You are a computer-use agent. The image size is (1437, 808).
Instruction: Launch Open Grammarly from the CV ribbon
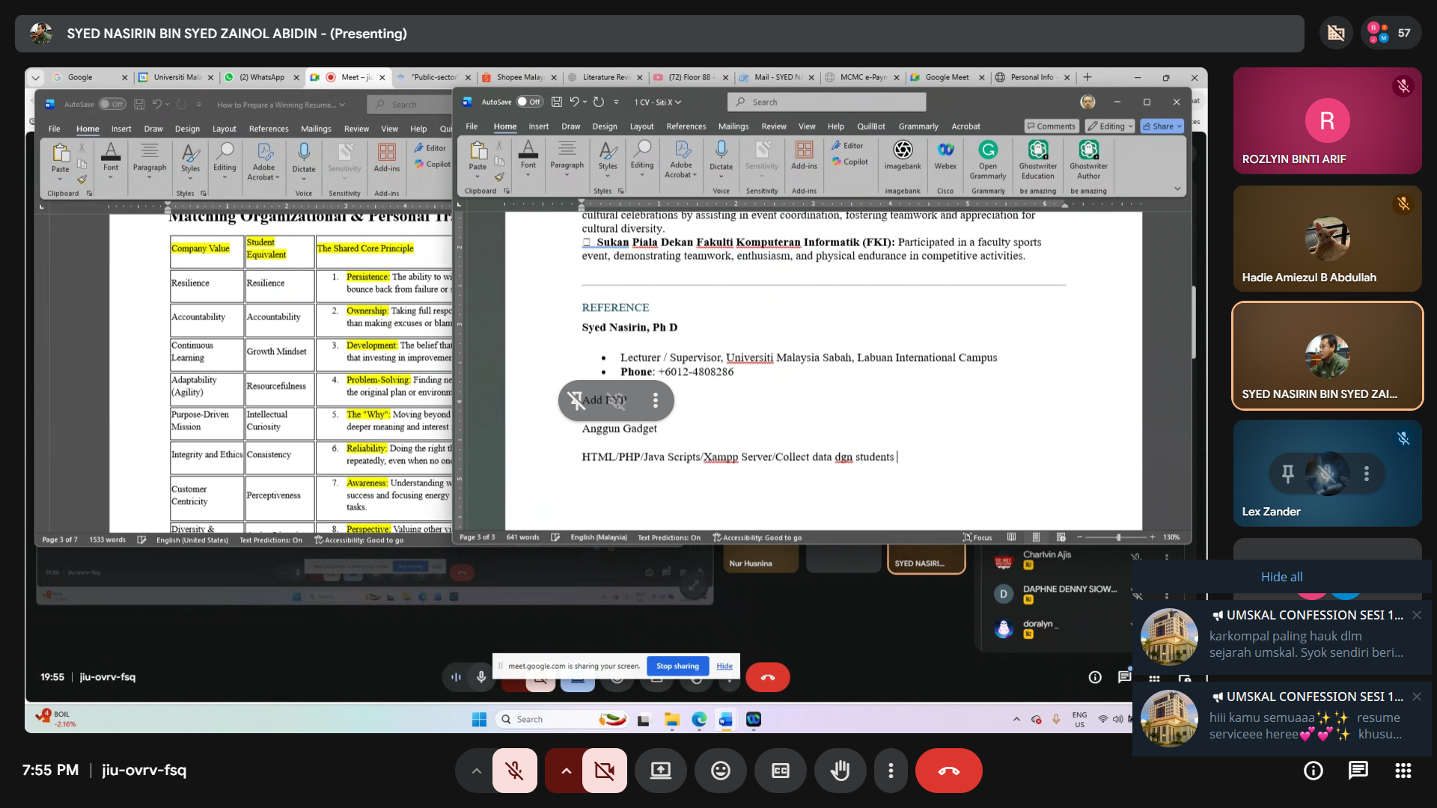tap(988, 159)
